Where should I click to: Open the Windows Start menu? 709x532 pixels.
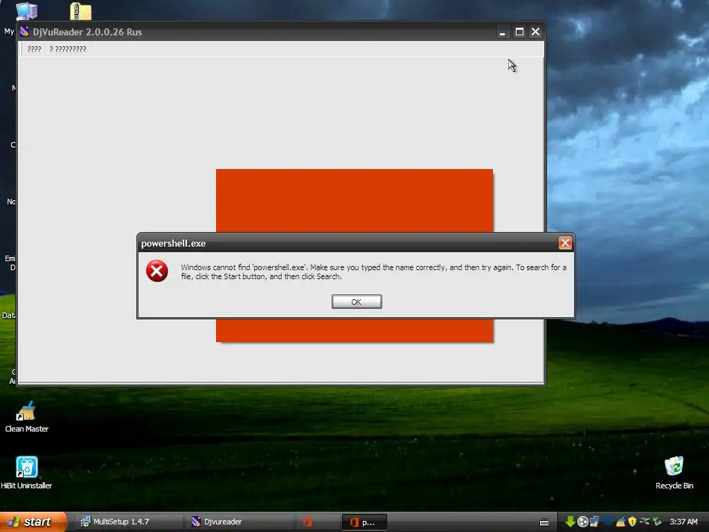click(x=33, y=522)
